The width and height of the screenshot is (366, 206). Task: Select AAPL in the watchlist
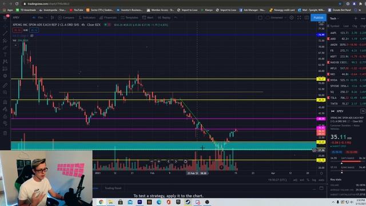coord(347,33)
